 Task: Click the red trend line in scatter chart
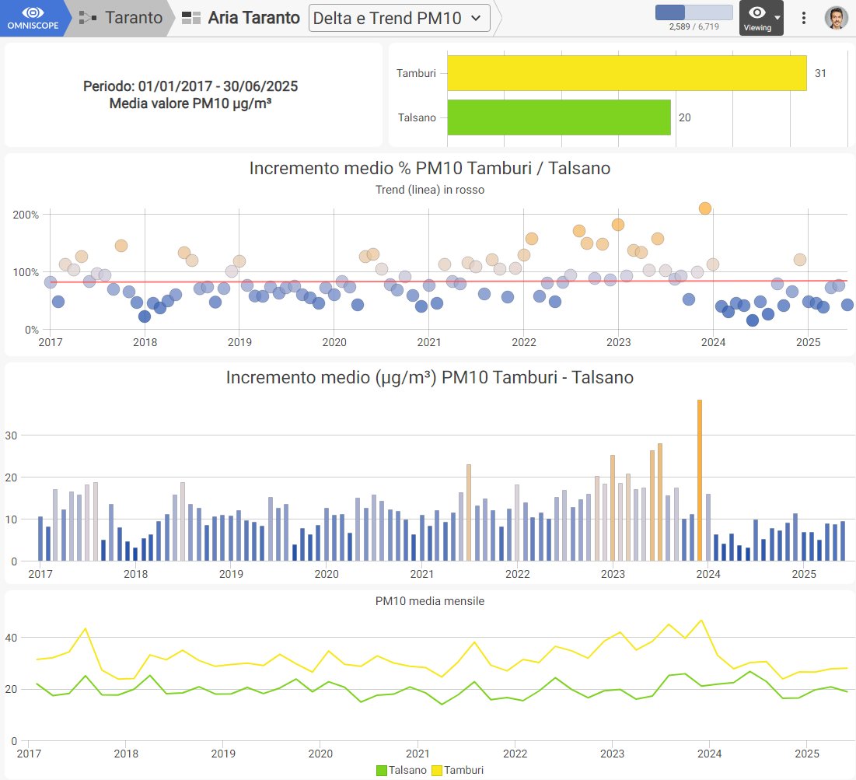tap(448, 282)
